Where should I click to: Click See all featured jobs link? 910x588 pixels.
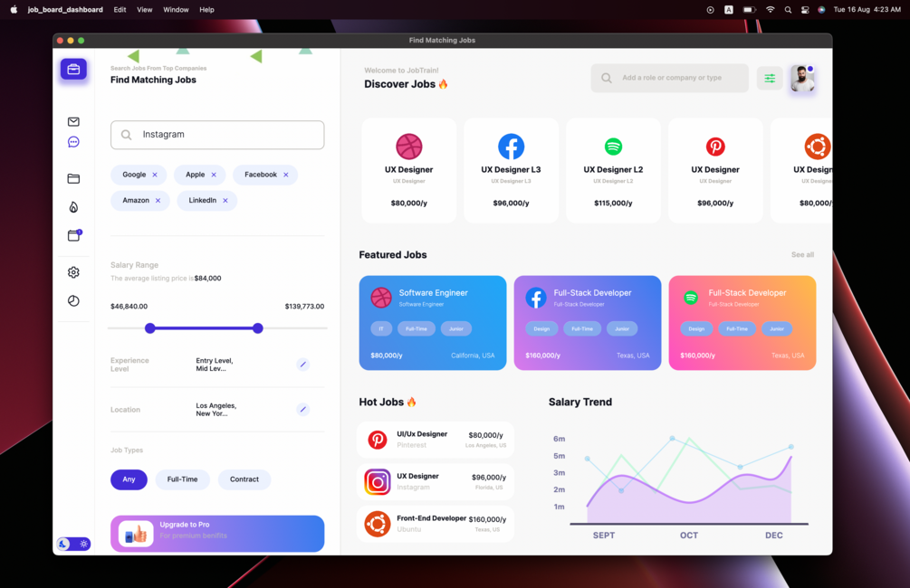pyautogui.click(x=802, y=254)
